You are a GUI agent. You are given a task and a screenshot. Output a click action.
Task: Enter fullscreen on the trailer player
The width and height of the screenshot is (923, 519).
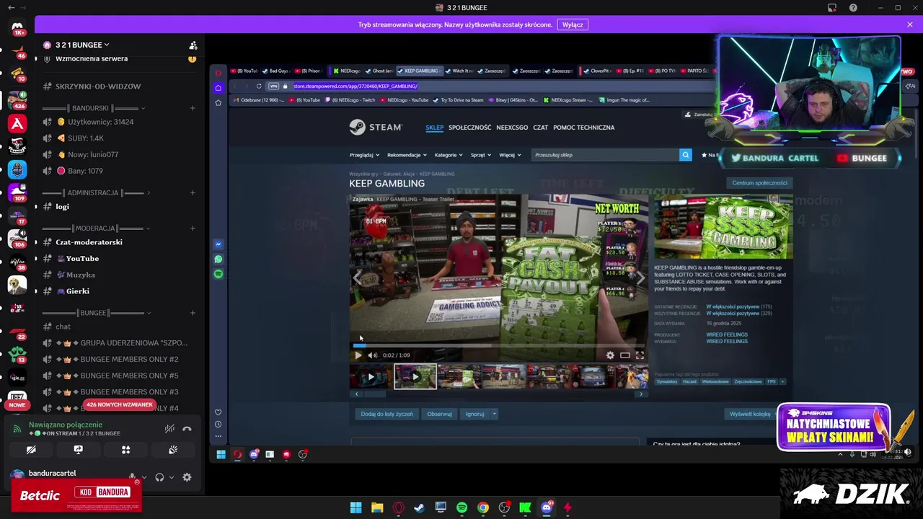(x=640, y=355)
